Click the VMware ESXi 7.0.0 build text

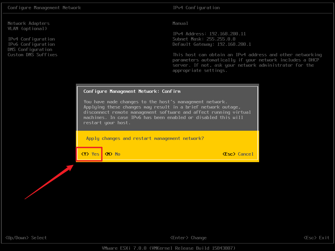pos(168,248)
